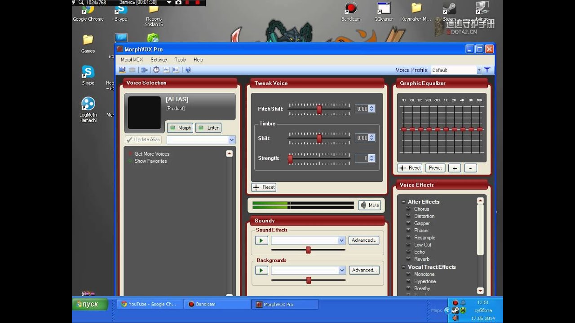Open the voice alias dropdown list

coord(232,140)
